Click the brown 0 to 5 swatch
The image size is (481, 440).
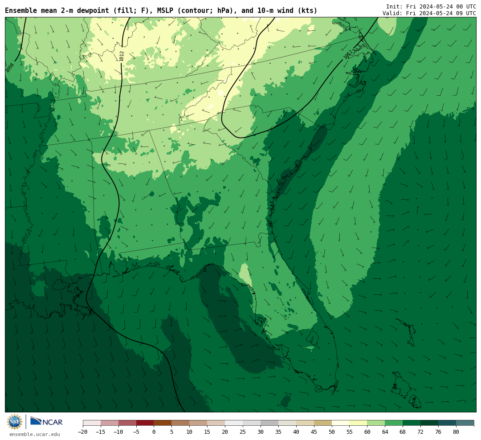(x=163, y=423)
